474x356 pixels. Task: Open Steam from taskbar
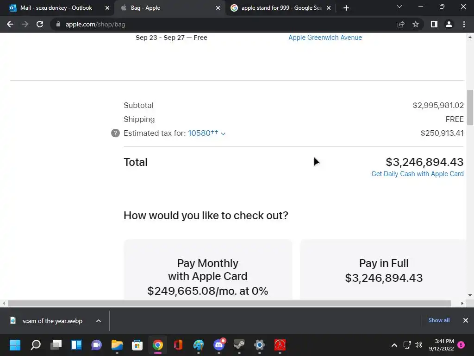click(239, 345)
